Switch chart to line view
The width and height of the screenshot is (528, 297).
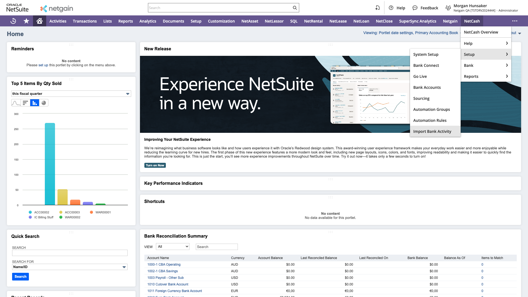point(16,103)
